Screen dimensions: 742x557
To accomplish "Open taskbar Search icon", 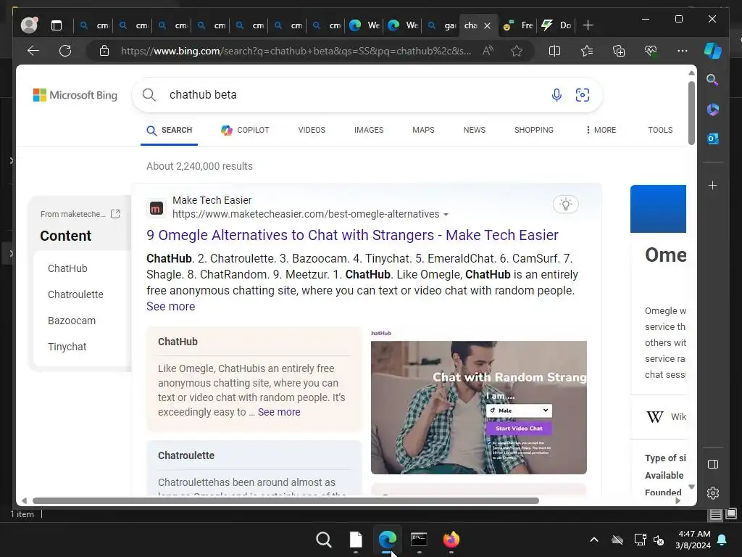I will click(324, 540).
